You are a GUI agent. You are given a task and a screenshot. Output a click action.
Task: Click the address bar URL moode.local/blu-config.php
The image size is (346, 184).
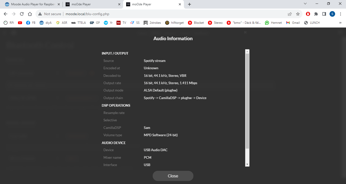tap(87, 14)
